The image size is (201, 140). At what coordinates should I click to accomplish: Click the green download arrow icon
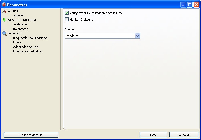(x=4, y=20)
